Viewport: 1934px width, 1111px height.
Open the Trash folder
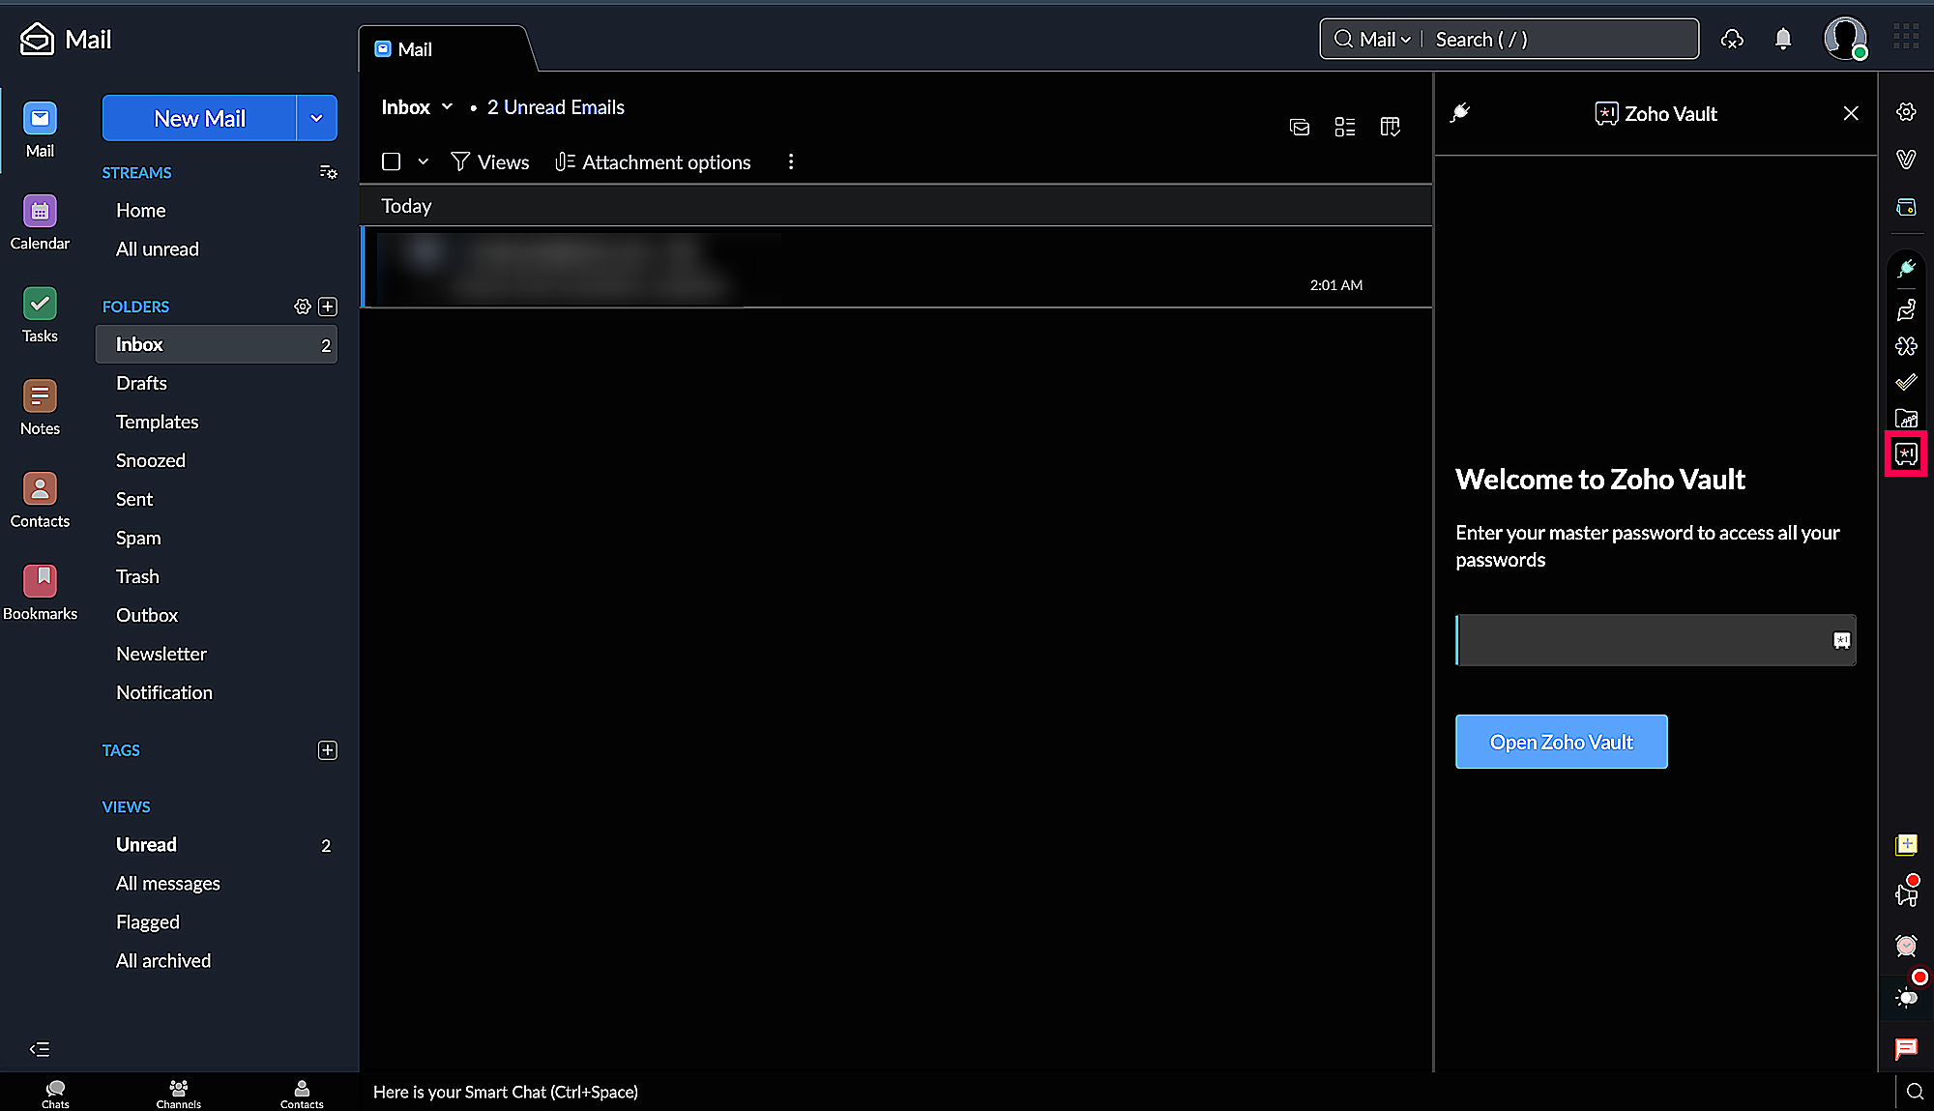137,576
